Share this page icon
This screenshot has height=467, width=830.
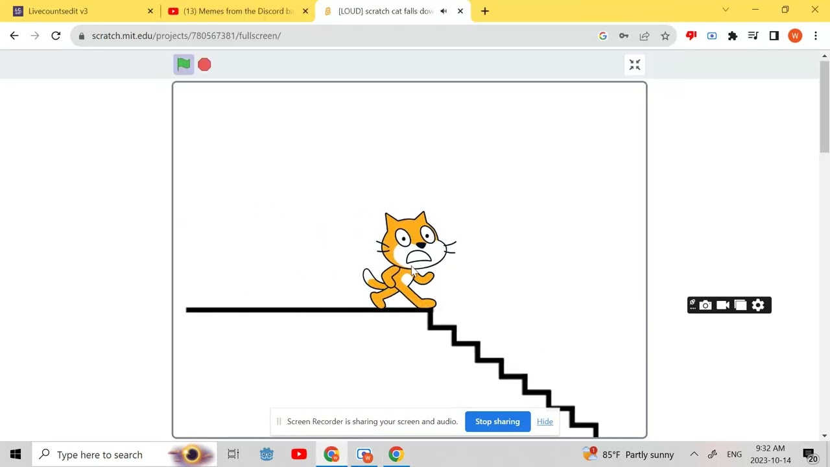(x=645, y=36)
